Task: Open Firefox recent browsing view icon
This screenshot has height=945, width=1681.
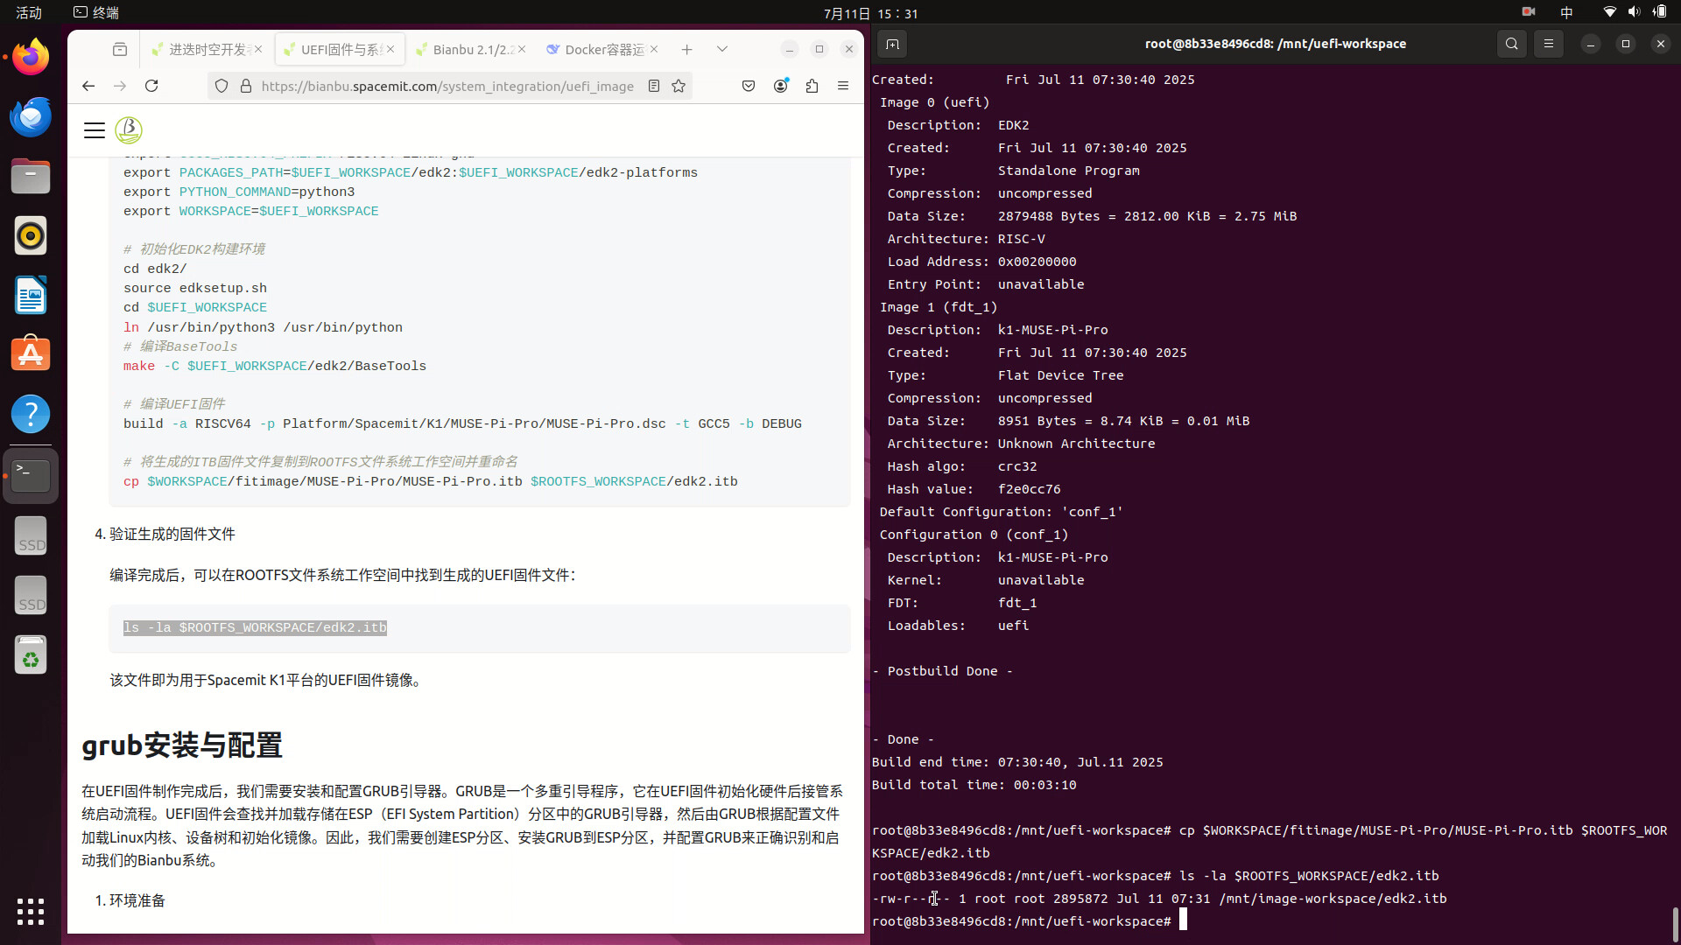Action: tap(120, 49)
